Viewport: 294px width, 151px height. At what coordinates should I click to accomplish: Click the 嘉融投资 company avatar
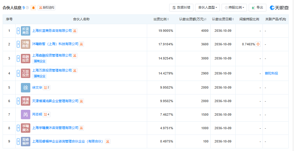(26, 58)
